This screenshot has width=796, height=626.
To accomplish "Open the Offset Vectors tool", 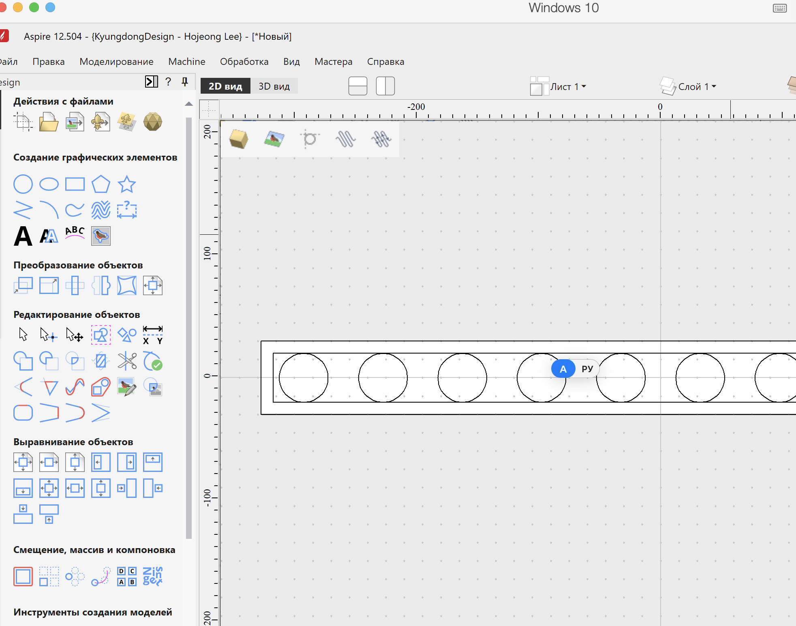I will pos(23,576).
